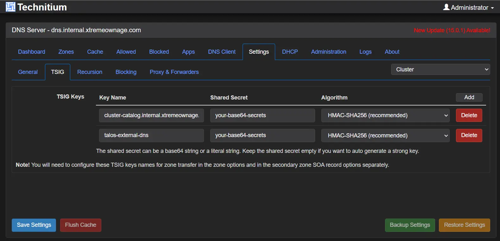
Task: Click the Backup Settings button
Action: pyautogui.click(x=410, y=225)
